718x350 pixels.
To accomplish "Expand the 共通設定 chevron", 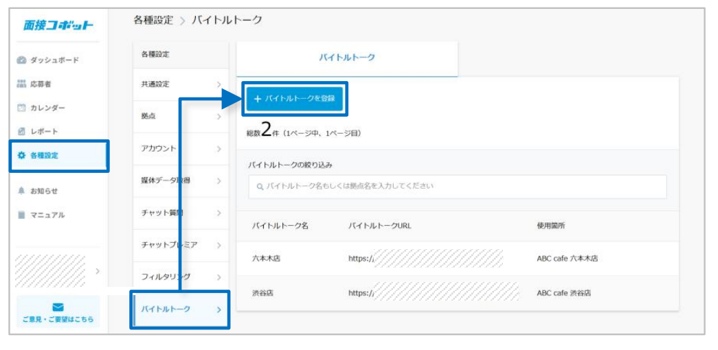I will click(218, 84).
